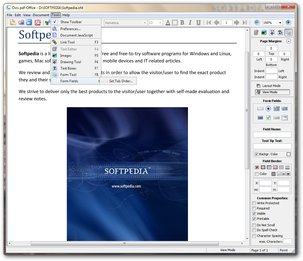Enable the Do Not Scroll checkbox
This screenshot has height=261, width=303.
point(254,225)
